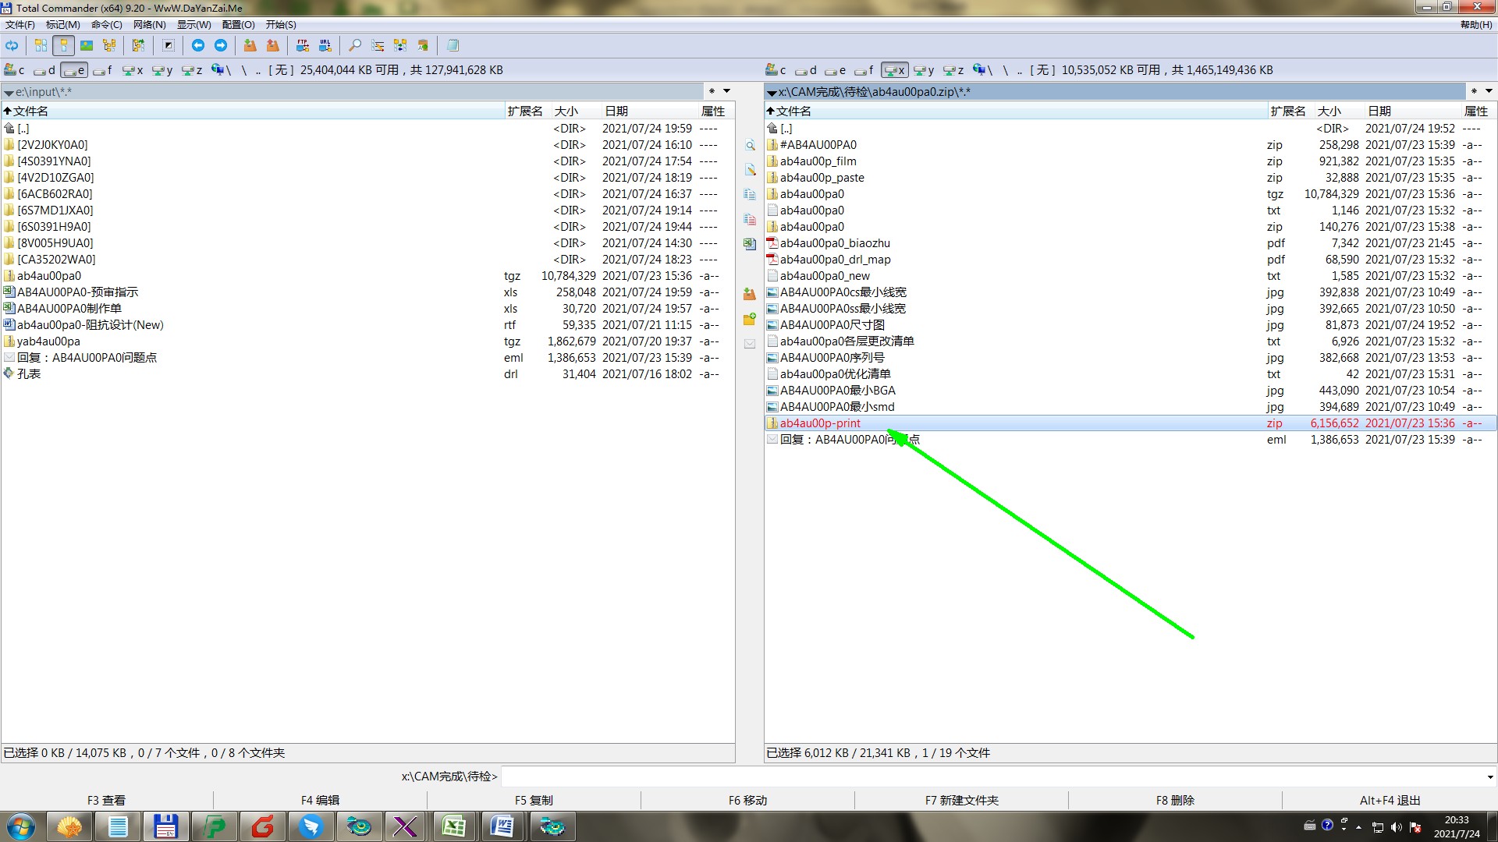Viewport: 1498px width, 842px height.
Task: Open the 命令(C) menu
Action: (x=106, y=25)
